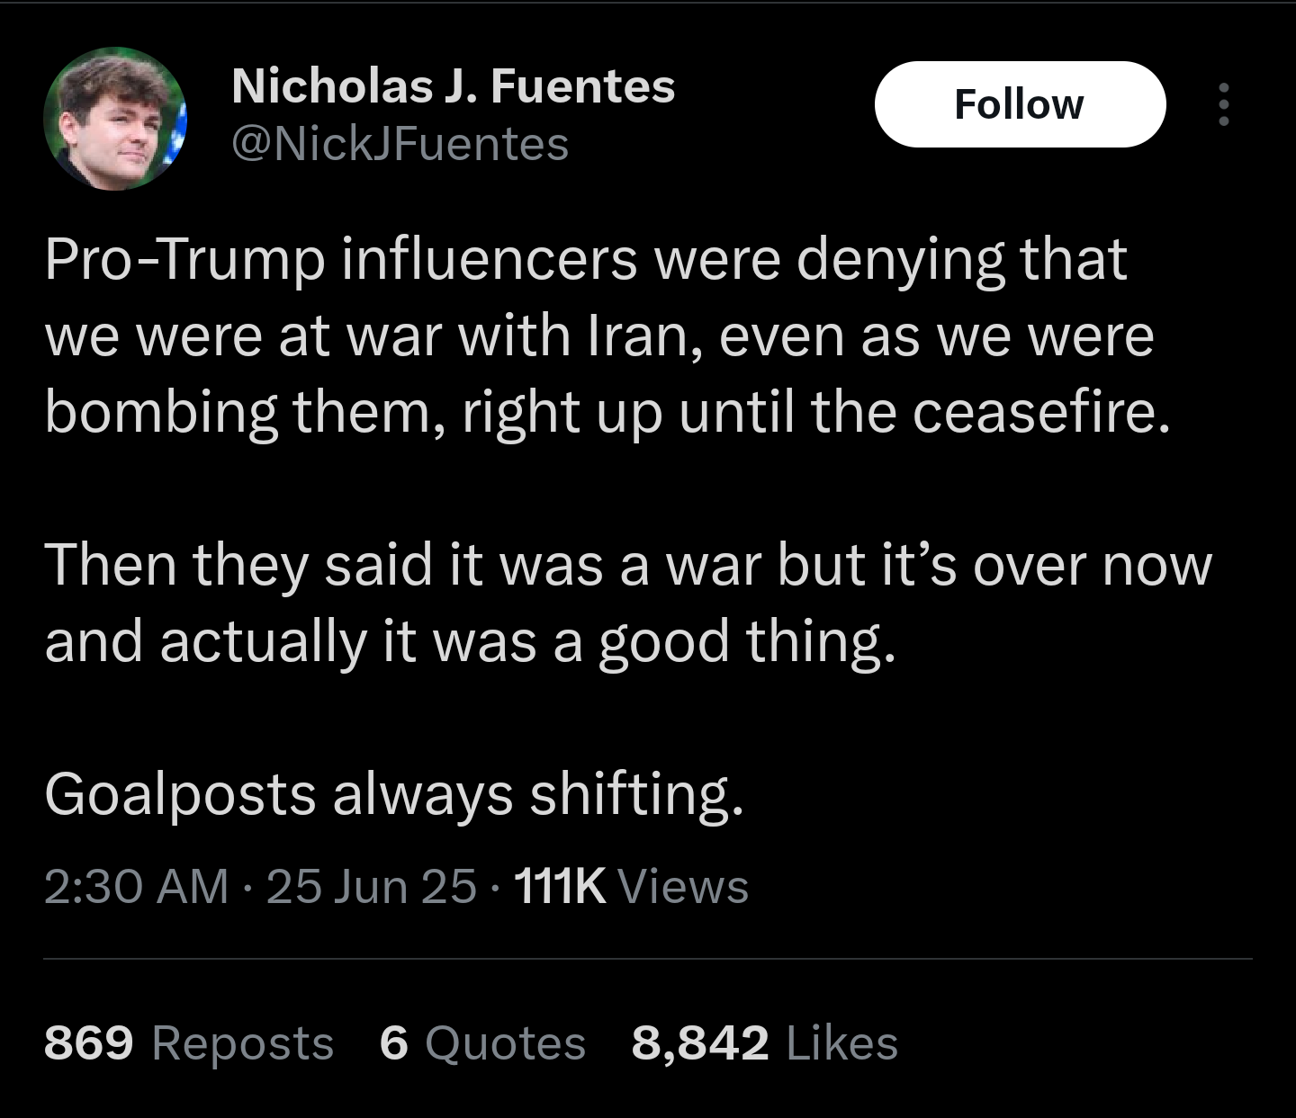1296x1118 pixels.
Task: Click the 25 Jun 25 date
Action: [x=371, y=886]
